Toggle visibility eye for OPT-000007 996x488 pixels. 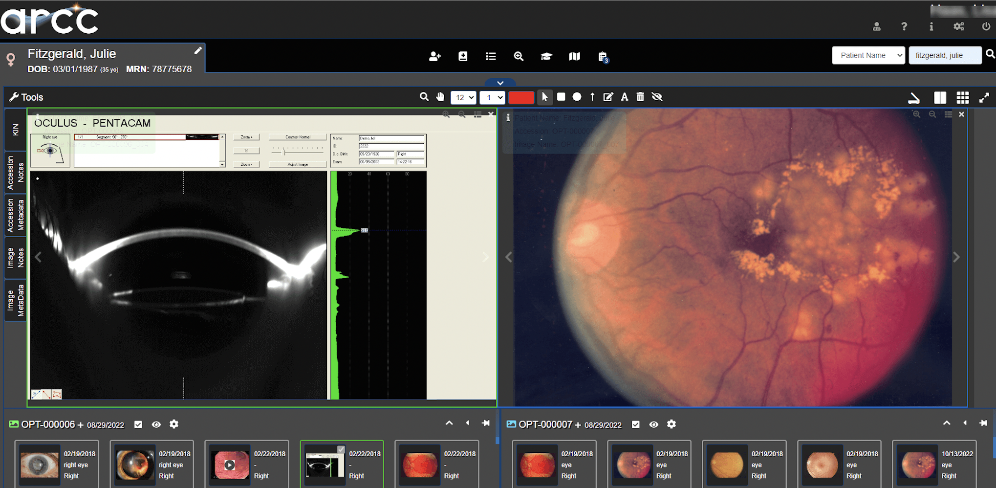click(x=653, y=424)
